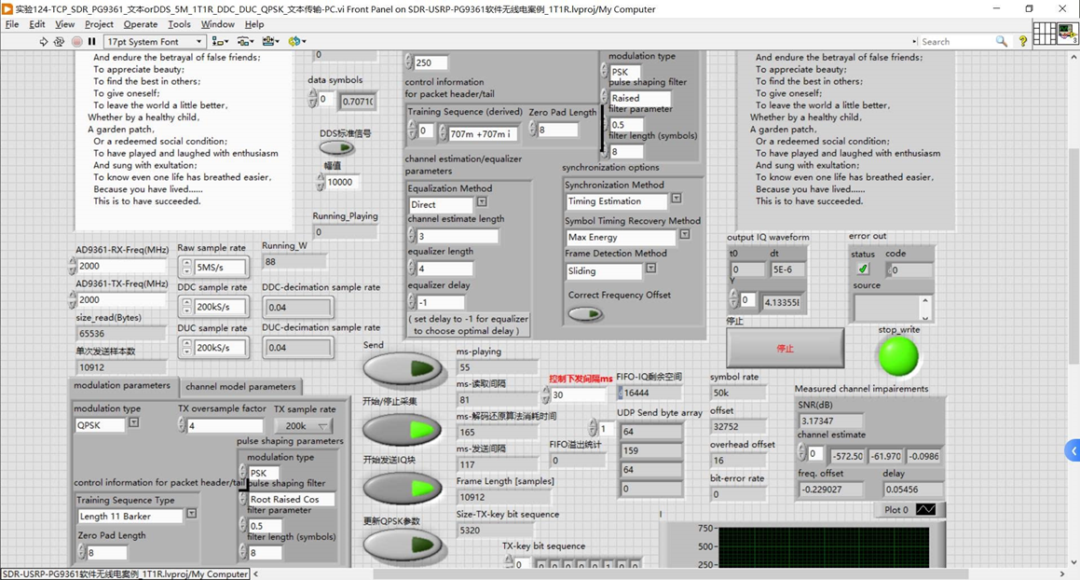Open the Reorder tool
This screenshot has width=1080, height=580.
297,41
